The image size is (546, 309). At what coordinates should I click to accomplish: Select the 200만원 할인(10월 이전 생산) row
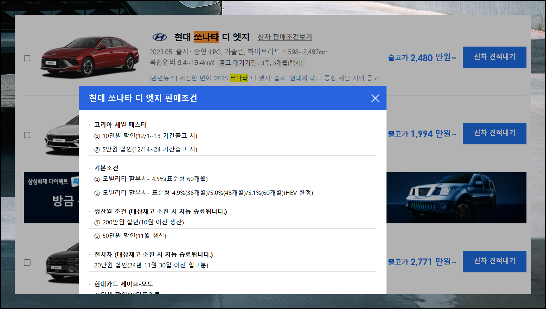point(232,222)
